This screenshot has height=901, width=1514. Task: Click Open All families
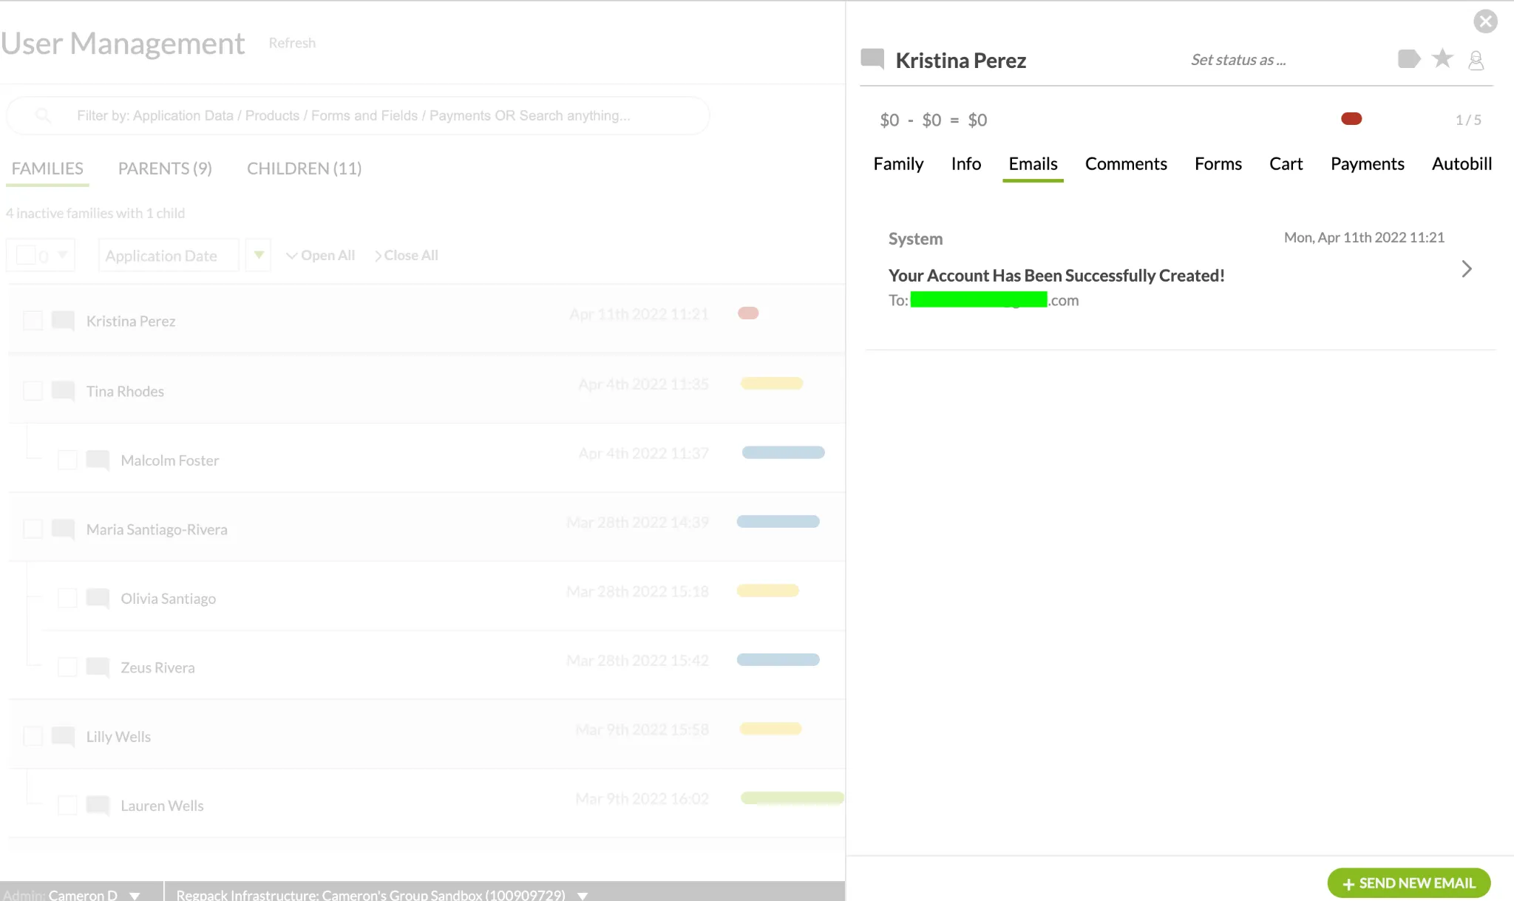(x=321, y=255)
